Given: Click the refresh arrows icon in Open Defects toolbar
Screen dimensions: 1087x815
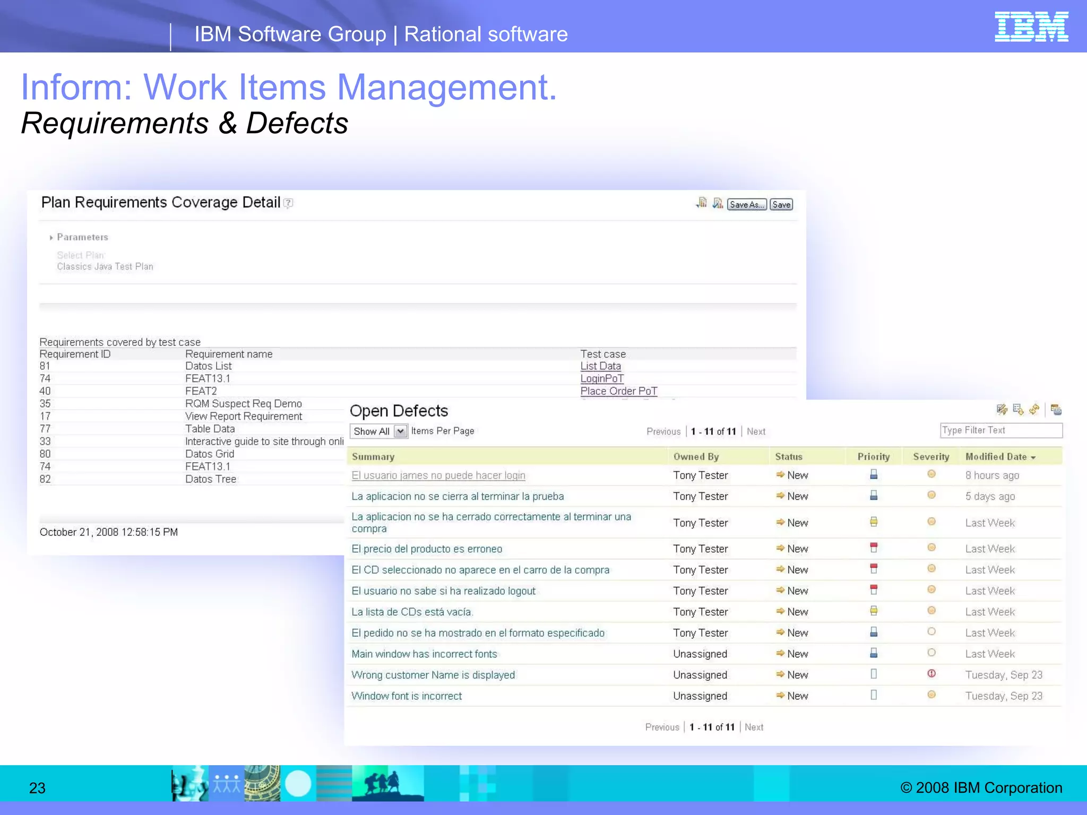Looking at the screenshot, I should 1034,410.
